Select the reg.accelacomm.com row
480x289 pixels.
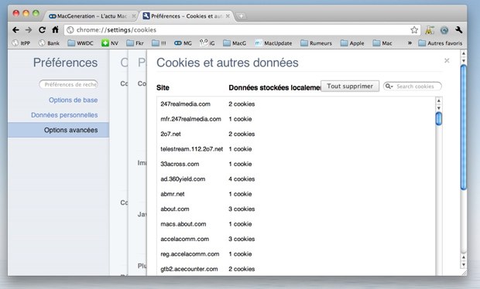pos(296,253)
